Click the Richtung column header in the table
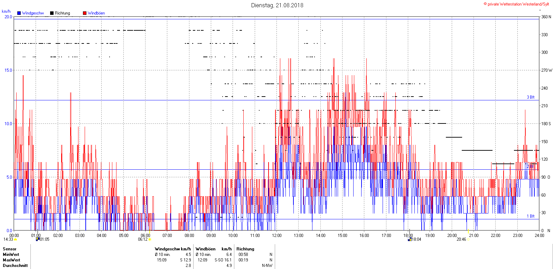Screen dimensions: 553x269 (245, 249)
